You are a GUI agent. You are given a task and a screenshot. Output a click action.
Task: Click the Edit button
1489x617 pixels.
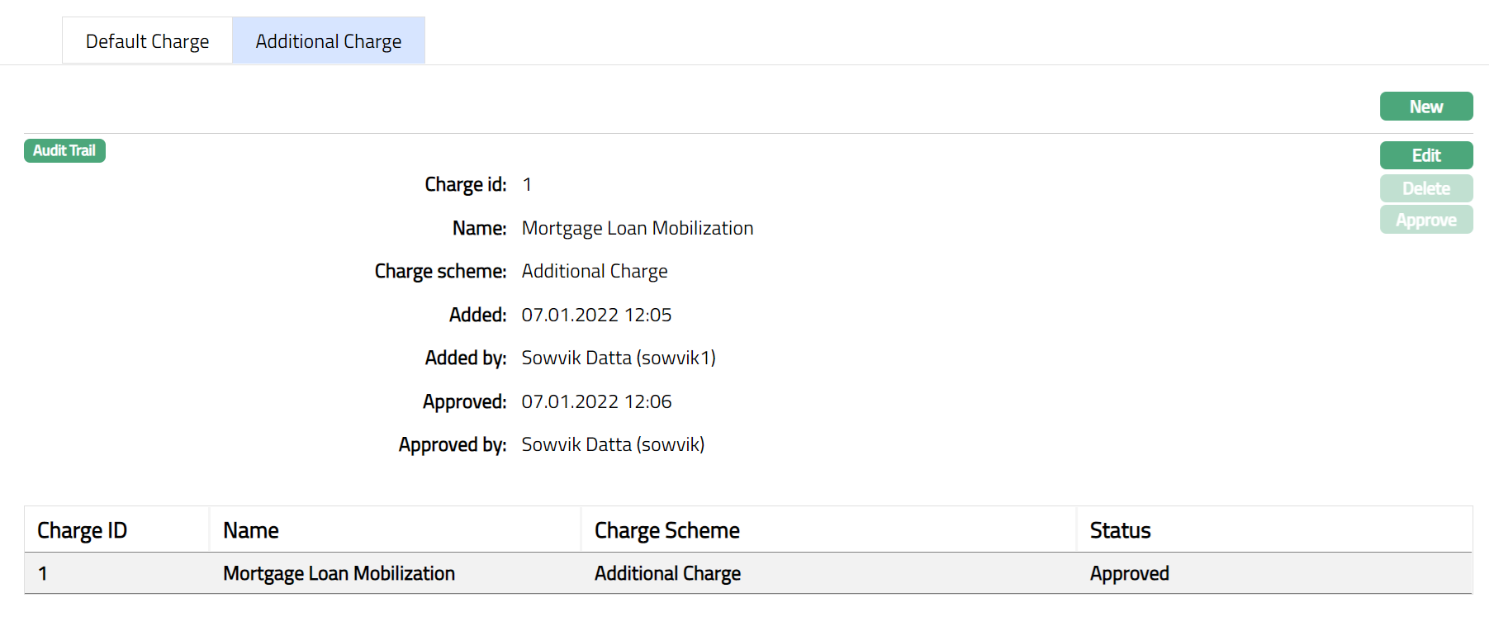(x=1425, y=155)
